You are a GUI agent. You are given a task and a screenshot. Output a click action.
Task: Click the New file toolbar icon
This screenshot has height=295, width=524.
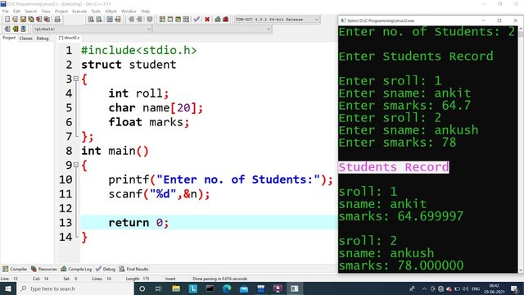pos(7,20)
